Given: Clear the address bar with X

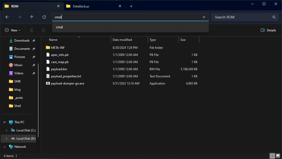Looking at the screenshot, I should click(204, 17).
